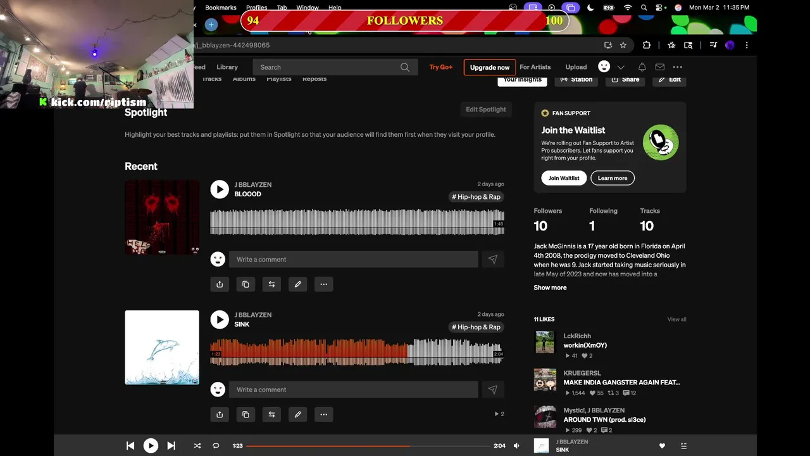Open Bookmarks menu in menu bar
Screen dimensions: 810x456
click(x=221, y=8)
